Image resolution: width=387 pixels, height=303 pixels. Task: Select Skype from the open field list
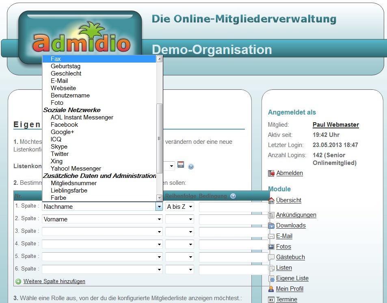(x=58, y=147)
